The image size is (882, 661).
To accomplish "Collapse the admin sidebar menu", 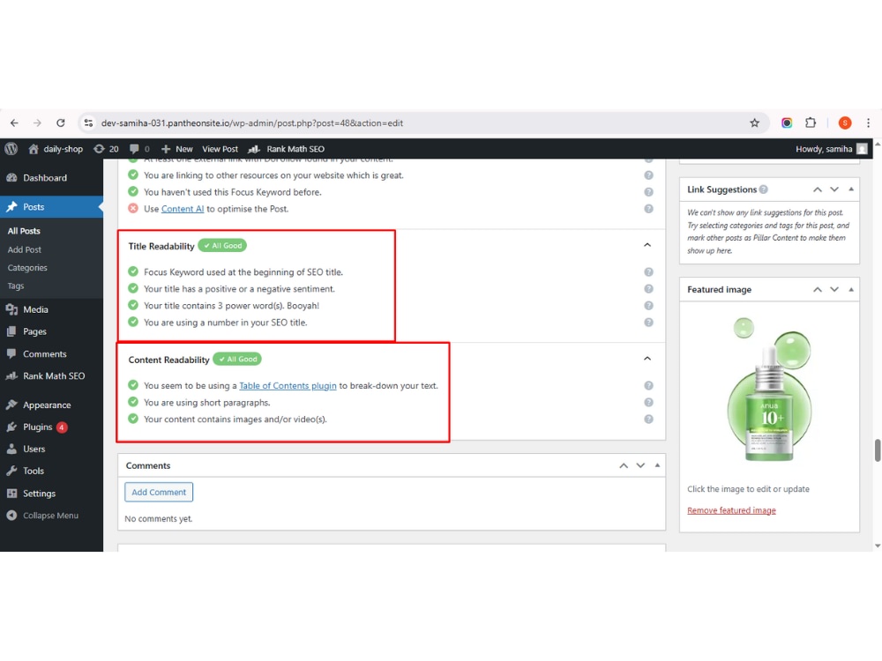I will 51,515.
